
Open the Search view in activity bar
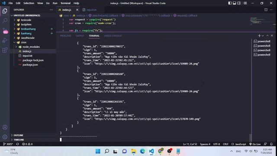(5, 20)
